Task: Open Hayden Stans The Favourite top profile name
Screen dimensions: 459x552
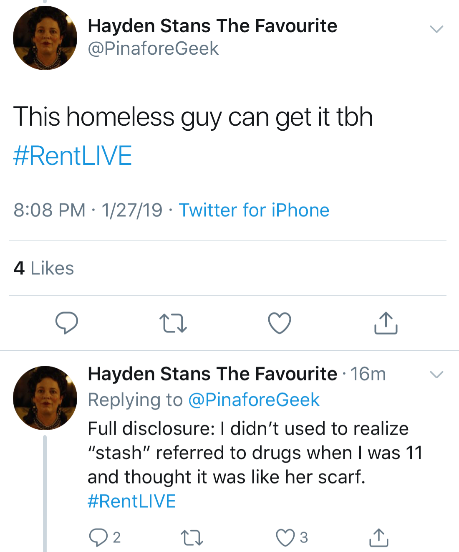Action: [212, 26]
